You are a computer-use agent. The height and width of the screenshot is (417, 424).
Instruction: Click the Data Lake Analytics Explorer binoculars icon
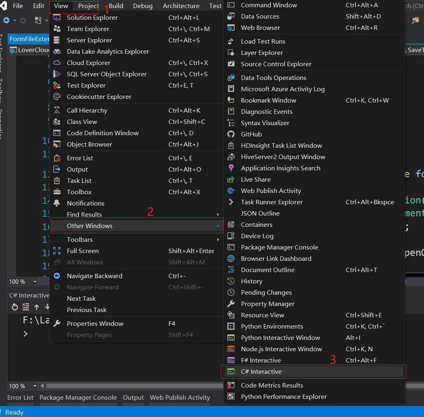coord(57,52)
